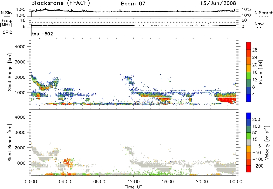
Task: Pick the Power colorbar segment between 16 and 20
Action: [x=249, y=68]
